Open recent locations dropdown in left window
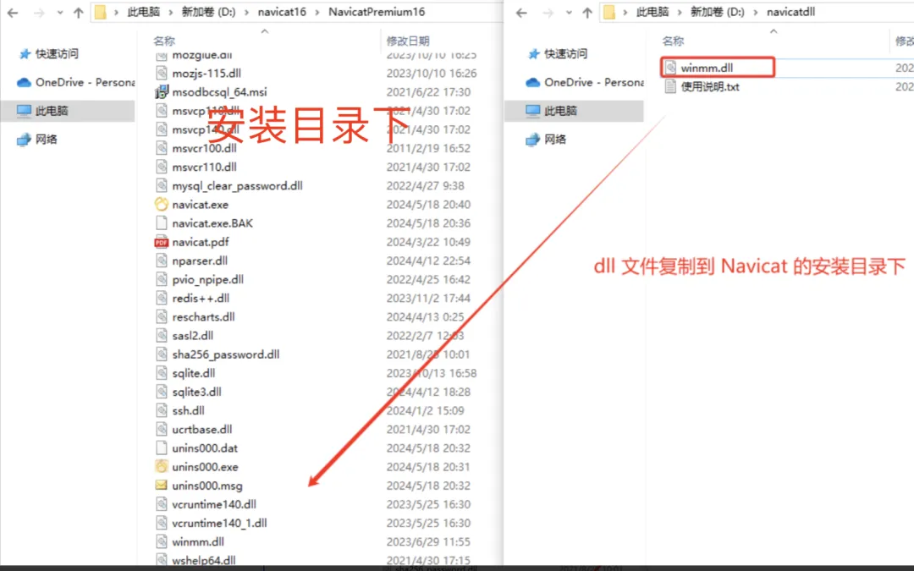Image resolution: width=914 pixels, height=571 pixels. click(59, 12)
